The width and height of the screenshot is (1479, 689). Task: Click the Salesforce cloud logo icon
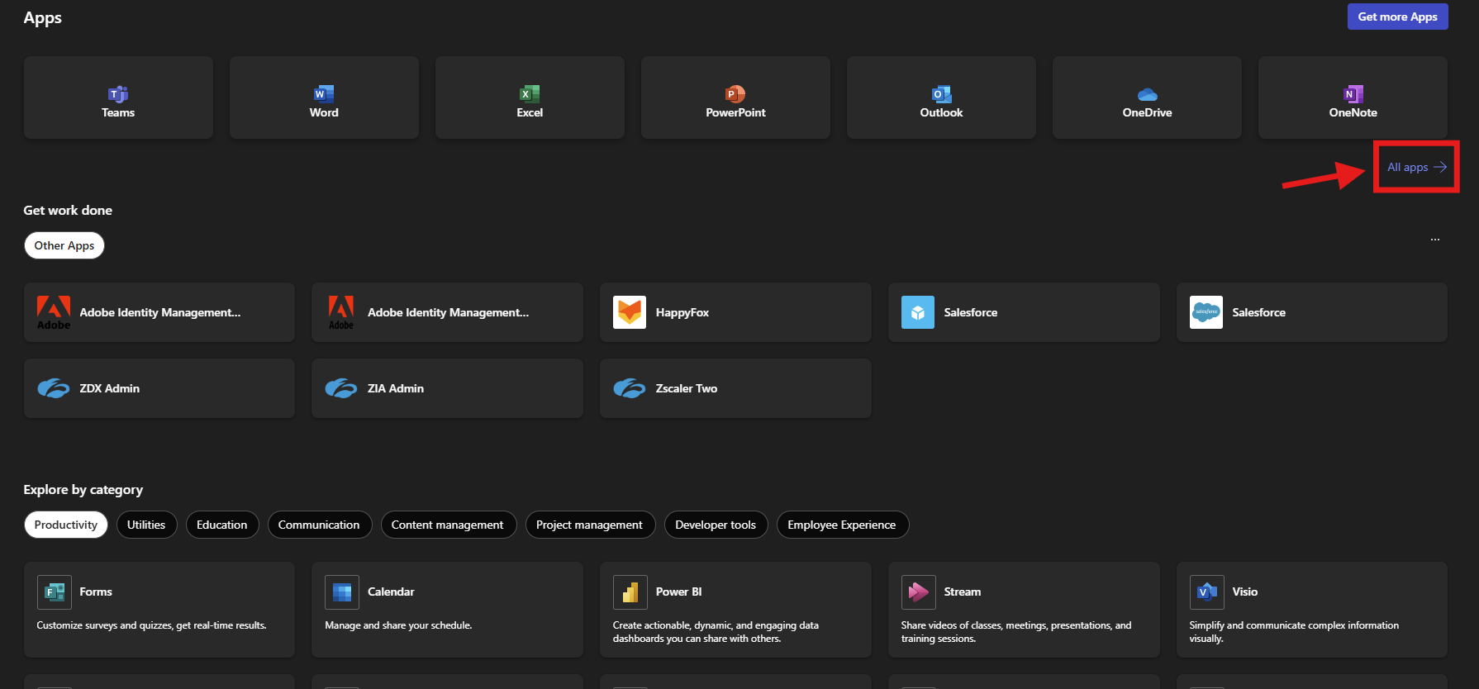pos(1206,312)
